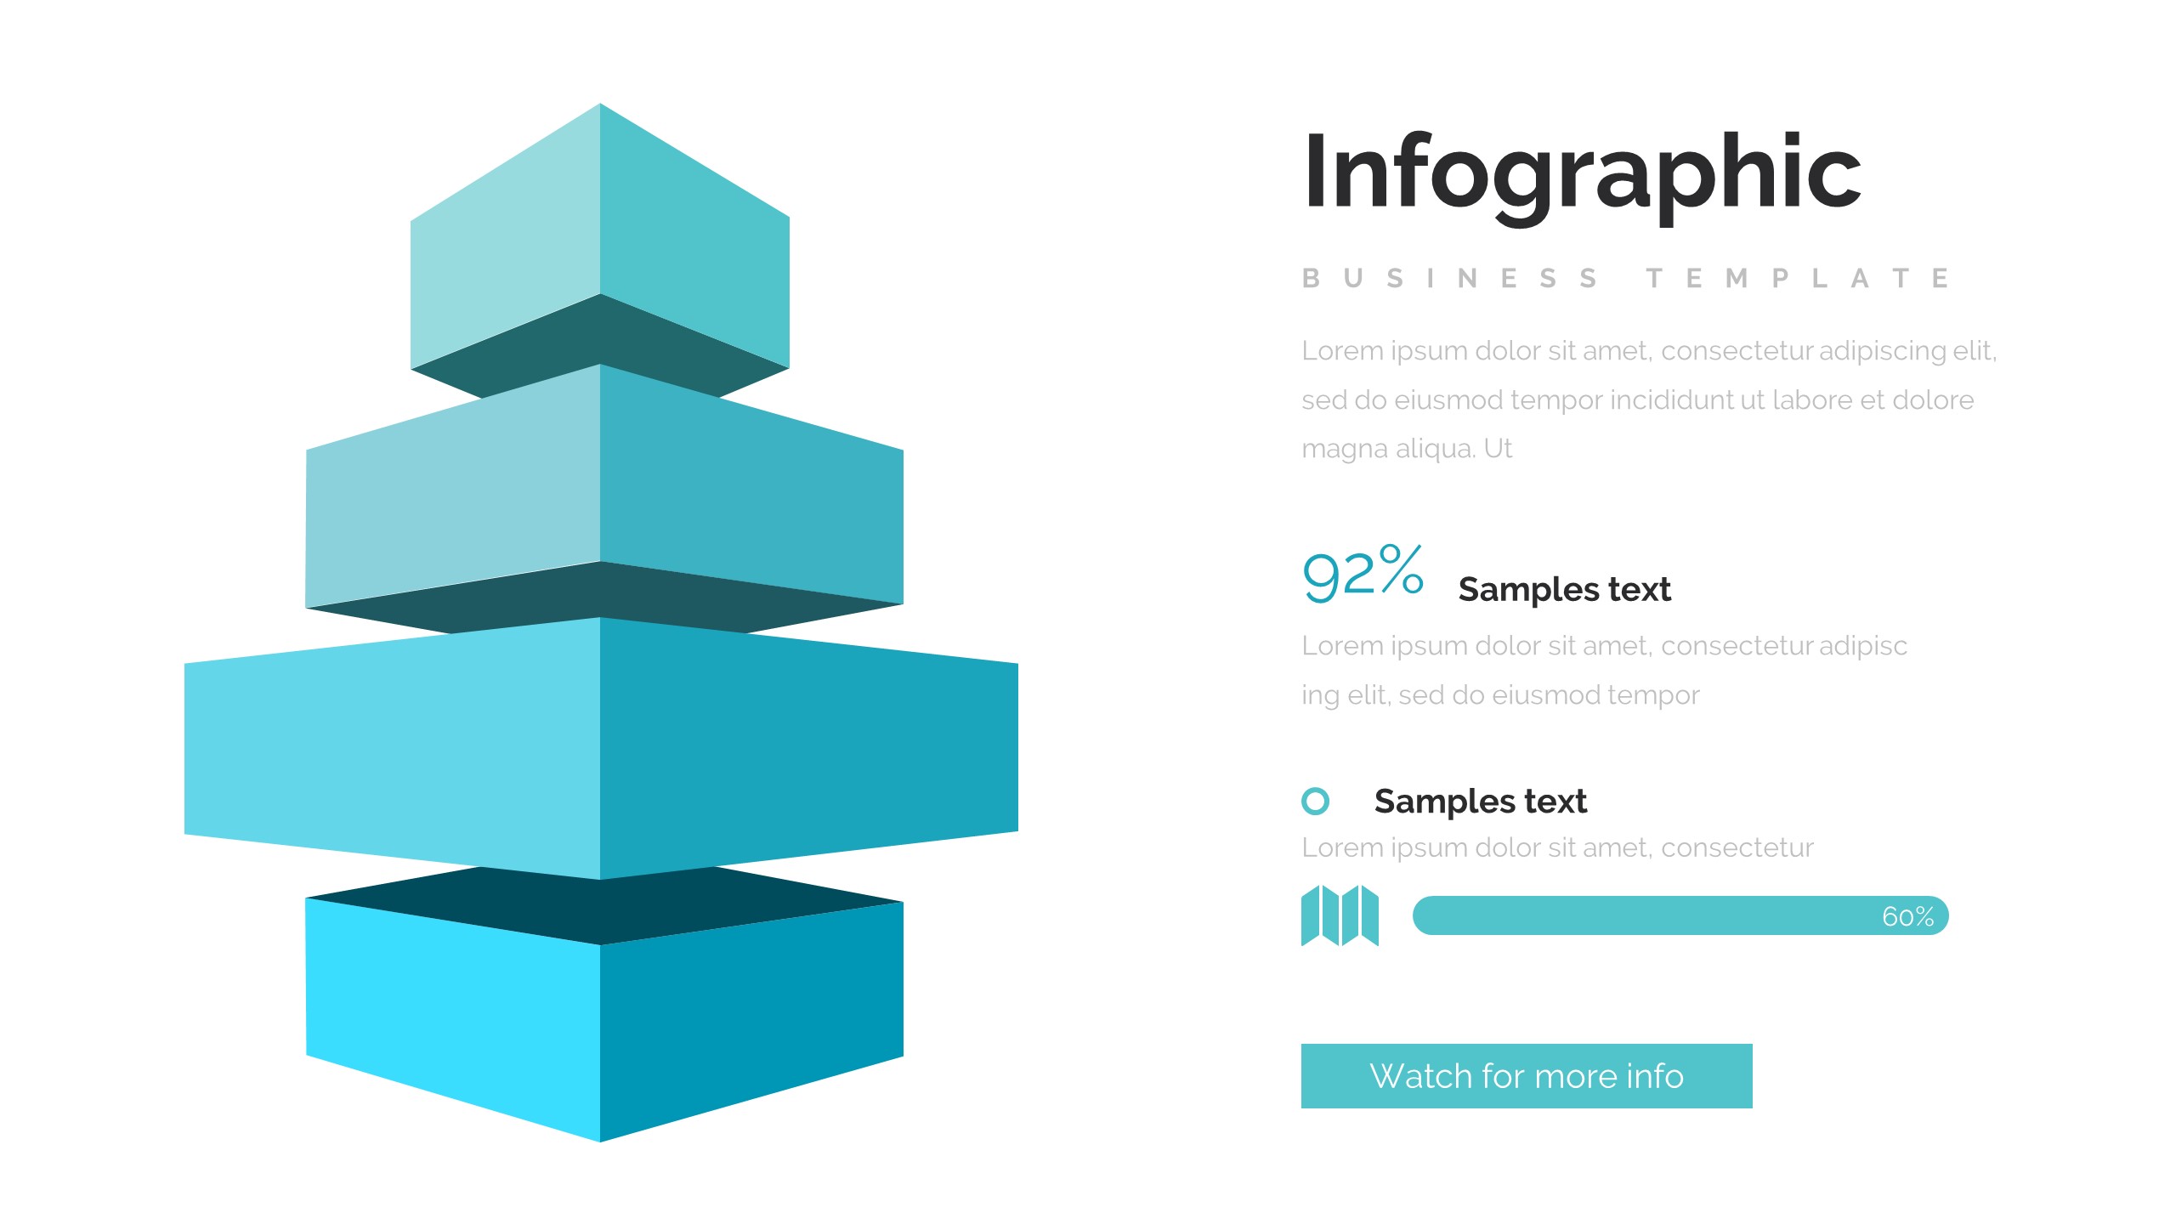Click the paragraph starting "Lorem ipsum" under subtitle
Image resolution: width=2176 pixels, height=1224 pixels.
(1647, 399)
